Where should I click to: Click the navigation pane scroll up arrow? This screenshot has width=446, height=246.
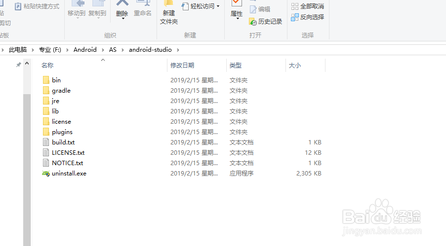click(27, 63)
